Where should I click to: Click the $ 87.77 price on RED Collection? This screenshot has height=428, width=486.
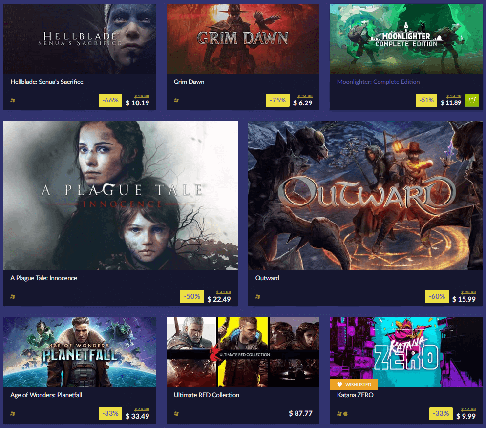pos(300,413)
